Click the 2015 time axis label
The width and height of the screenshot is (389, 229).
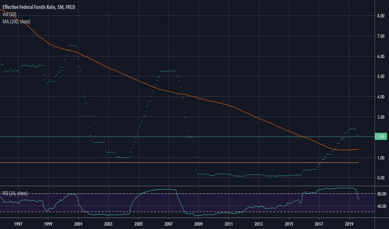click(x=289, y=224)
